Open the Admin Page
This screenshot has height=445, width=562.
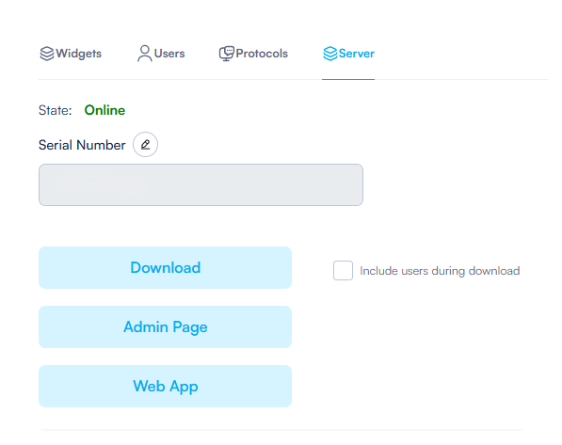coord(166,326)
